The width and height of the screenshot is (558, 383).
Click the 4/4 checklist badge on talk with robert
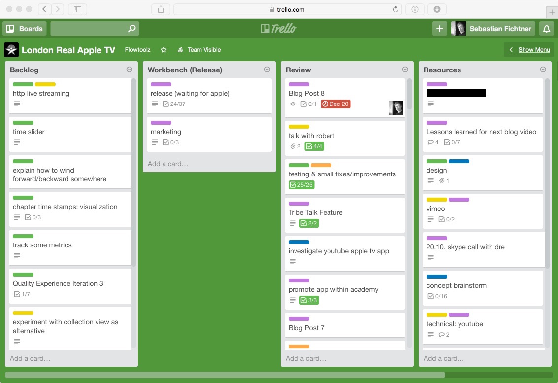314,146
